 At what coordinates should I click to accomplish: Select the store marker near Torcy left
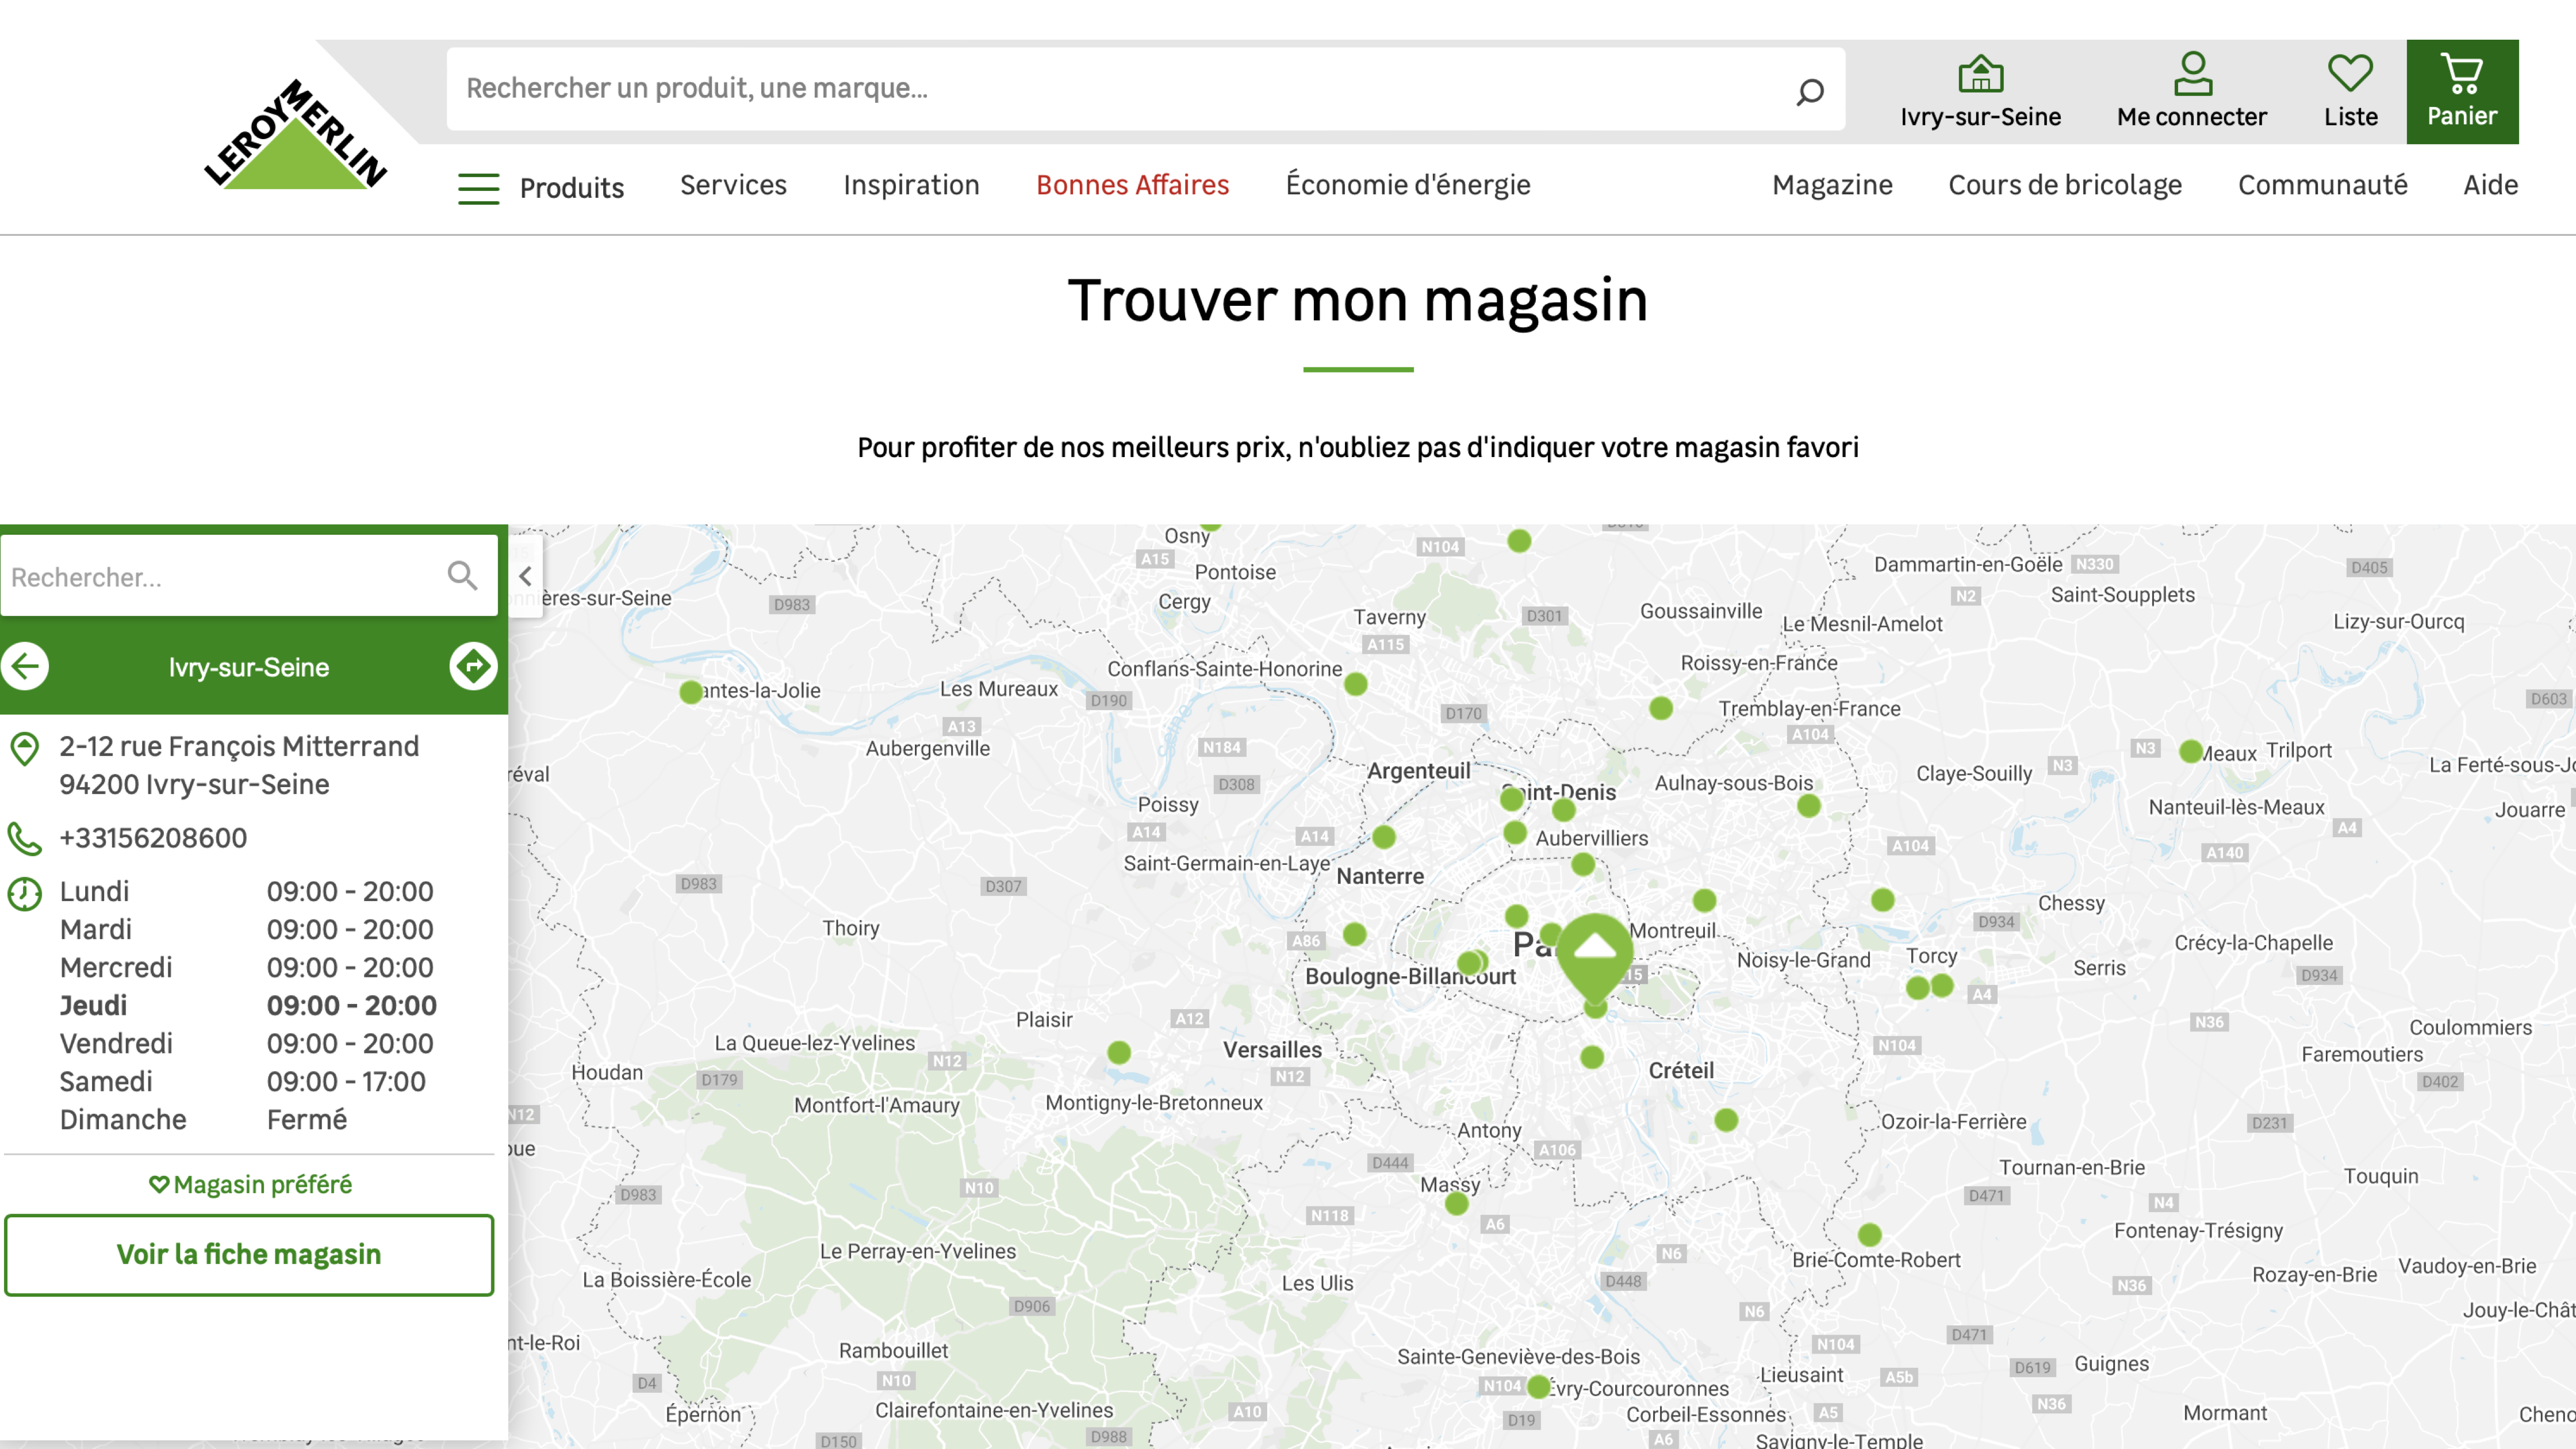[x=1917, y=988]
